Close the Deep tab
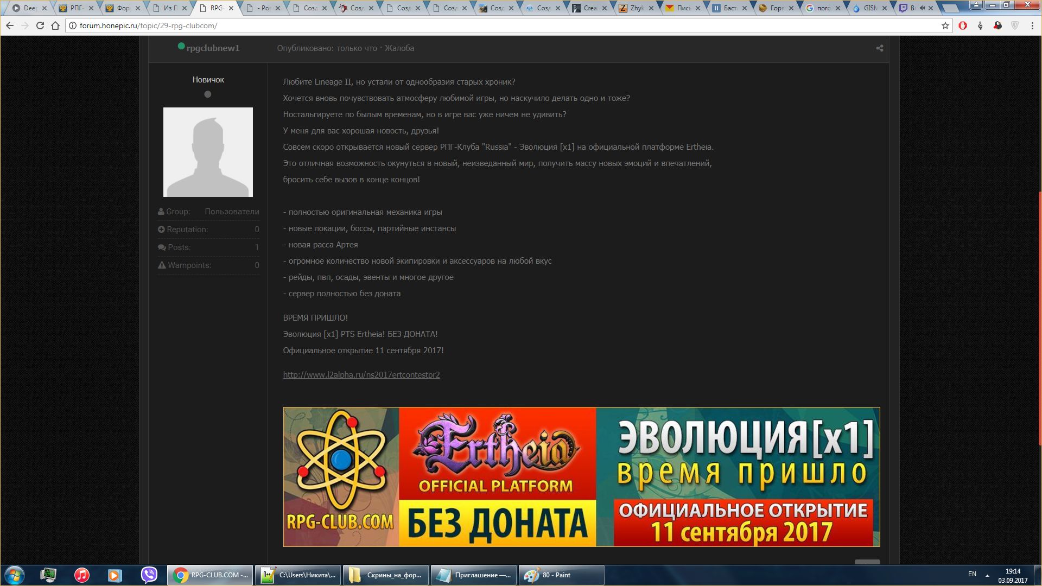The width and height of the screenshot is (1042, 586). click(45, 8)
